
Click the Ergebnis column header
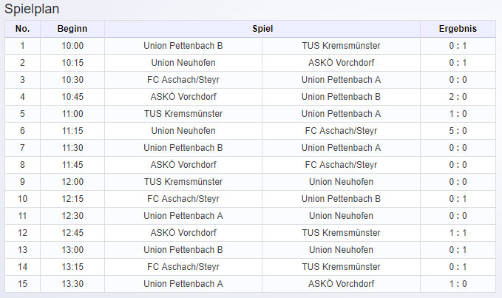pos(458,29)
